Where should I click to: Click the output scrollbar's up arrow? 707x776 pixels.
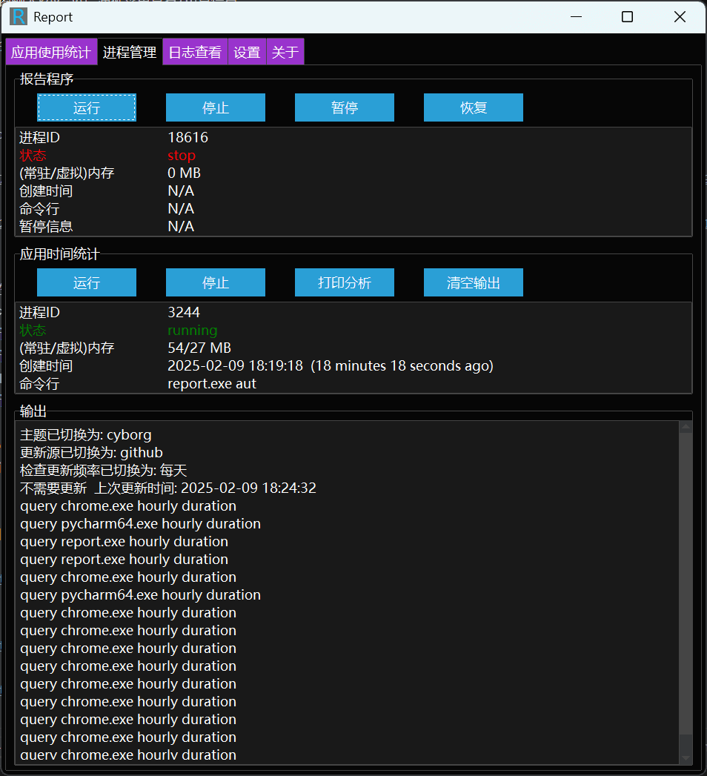686,427
